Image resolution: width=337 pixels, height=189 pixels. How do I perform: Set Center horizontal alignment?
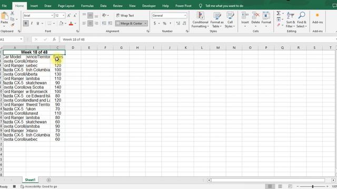[x=90, y=23]
